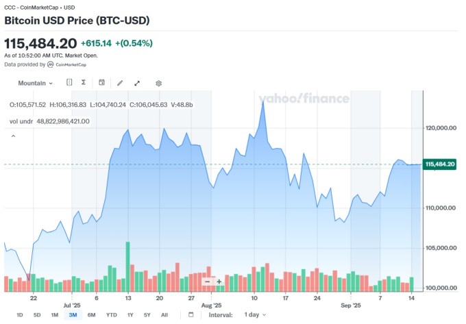Click the Aug '25 date axis label
Image resolution: width=466 pixels, height=324 pixels.
(211, 306)
